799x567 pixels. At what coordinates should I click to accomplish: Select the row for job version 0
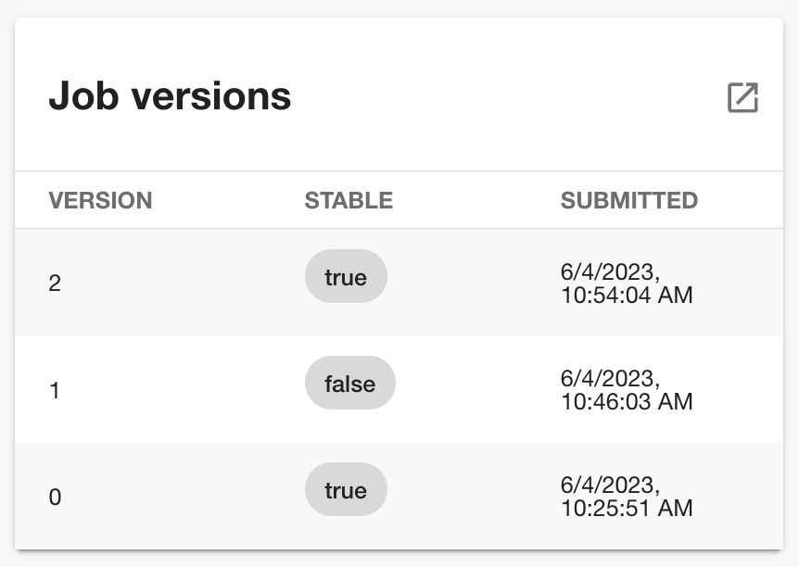(399, 497)
